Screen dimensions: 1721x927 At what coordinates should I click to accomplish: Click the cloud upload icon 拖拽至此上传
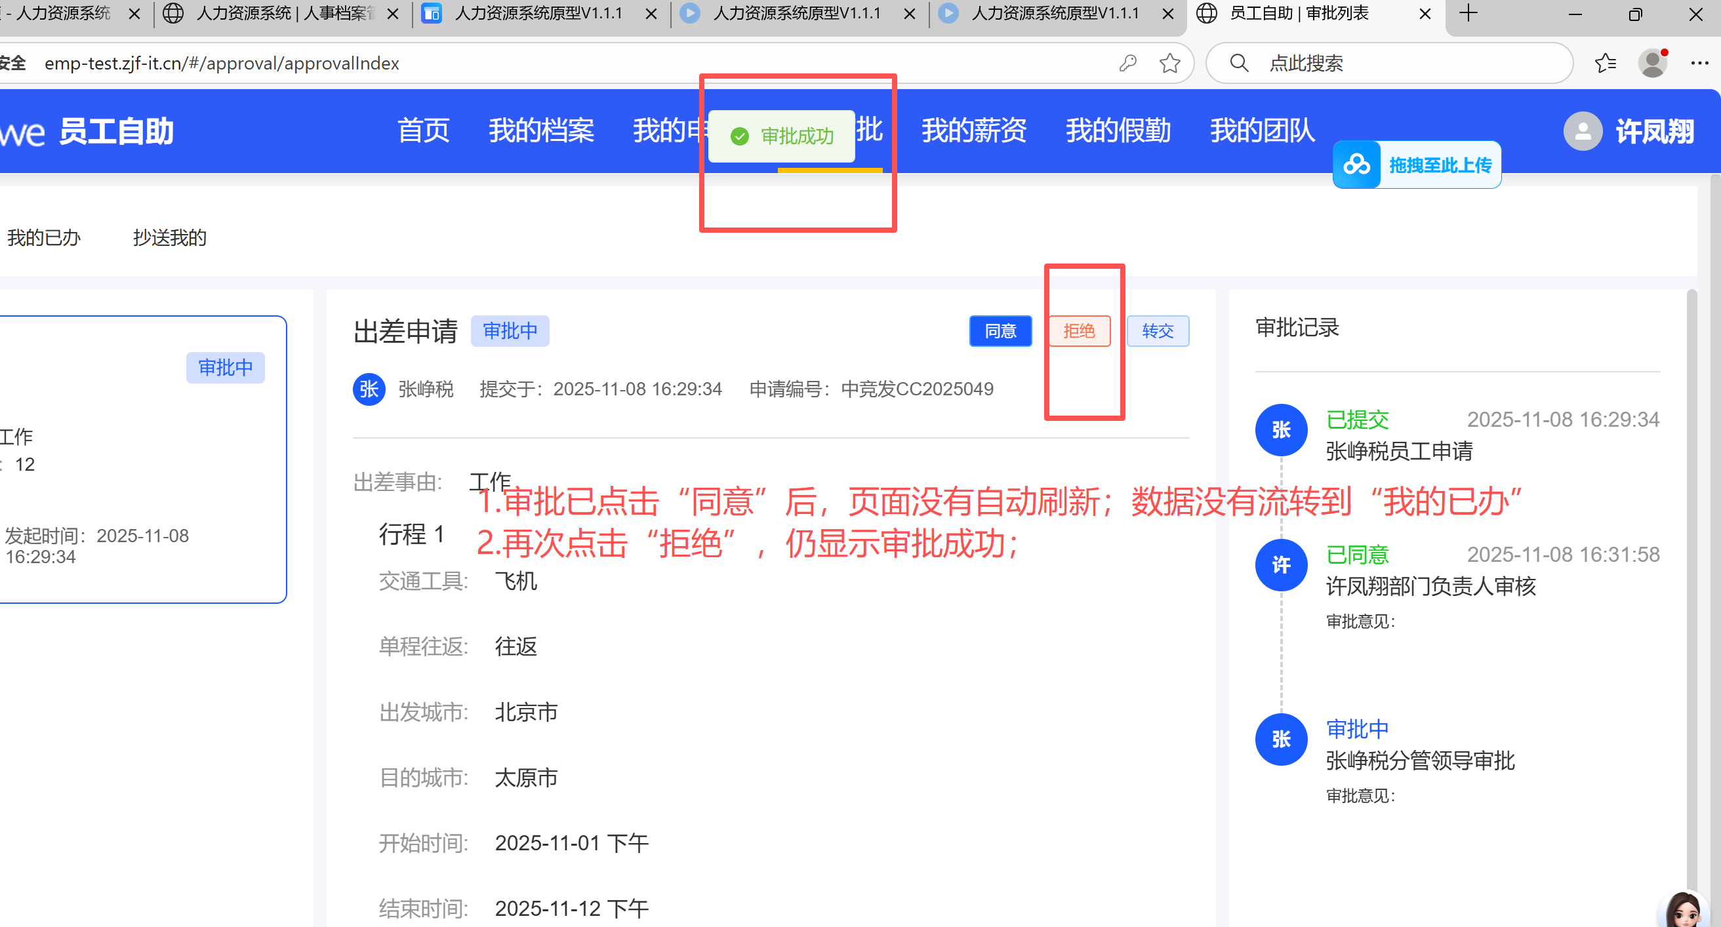coord(1357,165)
